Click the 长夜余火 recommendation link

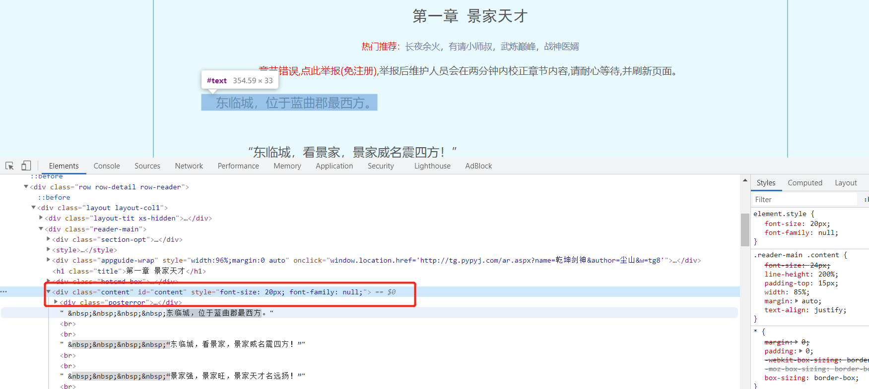[422, 47]
